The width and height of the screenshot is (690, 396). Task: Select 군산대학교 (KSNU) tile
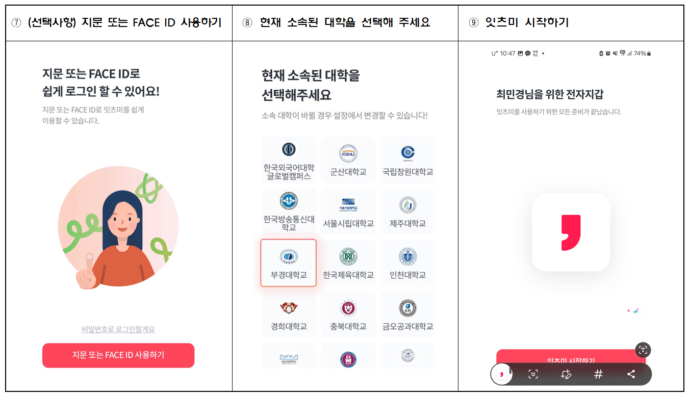[x=348, y=160]
